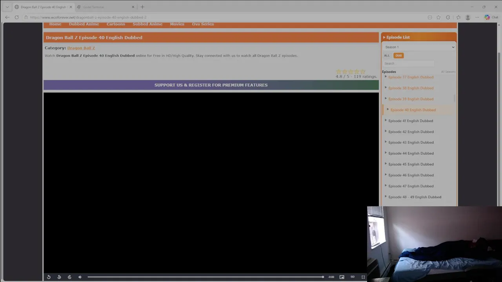Screen dimensions: 502x282
Task: Open the Season 1 dropdown
Action: (419, 47)
